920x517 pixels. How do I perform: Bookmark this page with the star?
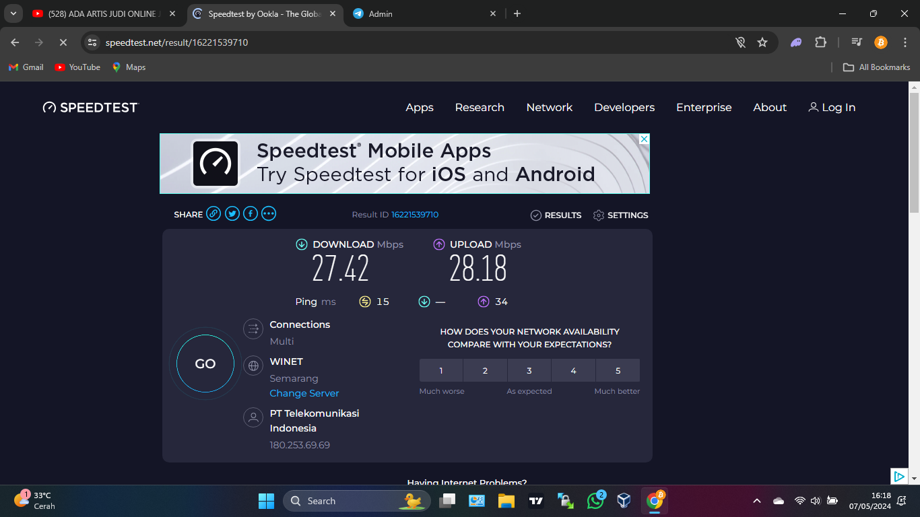click(762, 42)
